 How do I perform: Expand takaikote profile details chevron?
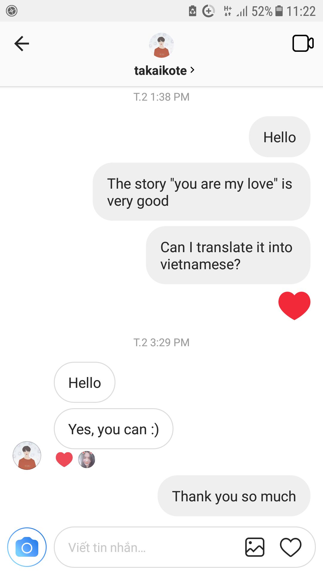tap(192, 70)
